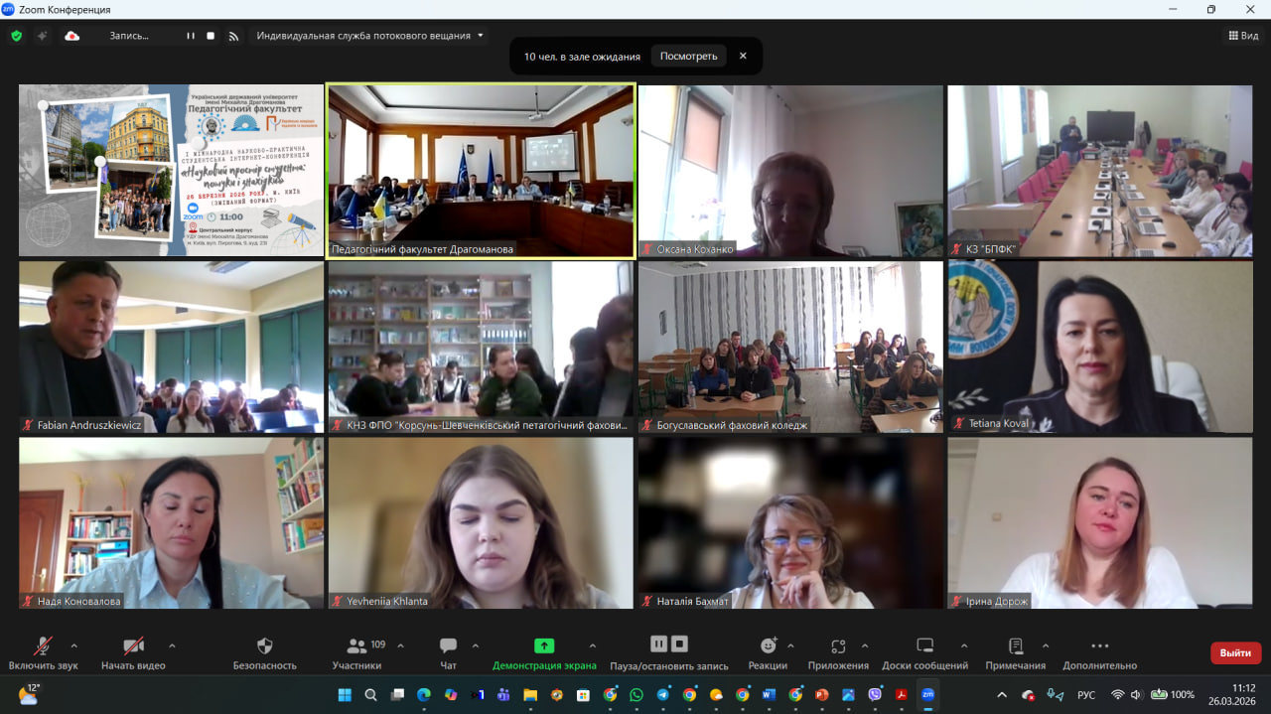Viewport: 1271px width, 714px height.
Task: Expand audio options chevron beside microphone
Action: (x=73, y=645)
